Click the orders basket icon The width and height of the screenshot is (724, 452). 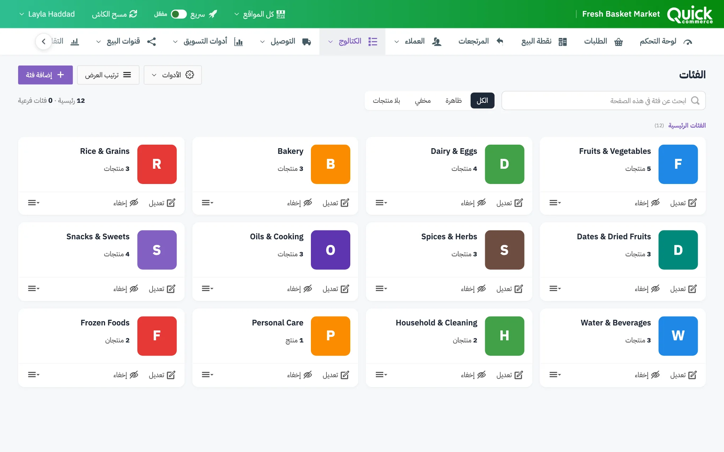619,42
